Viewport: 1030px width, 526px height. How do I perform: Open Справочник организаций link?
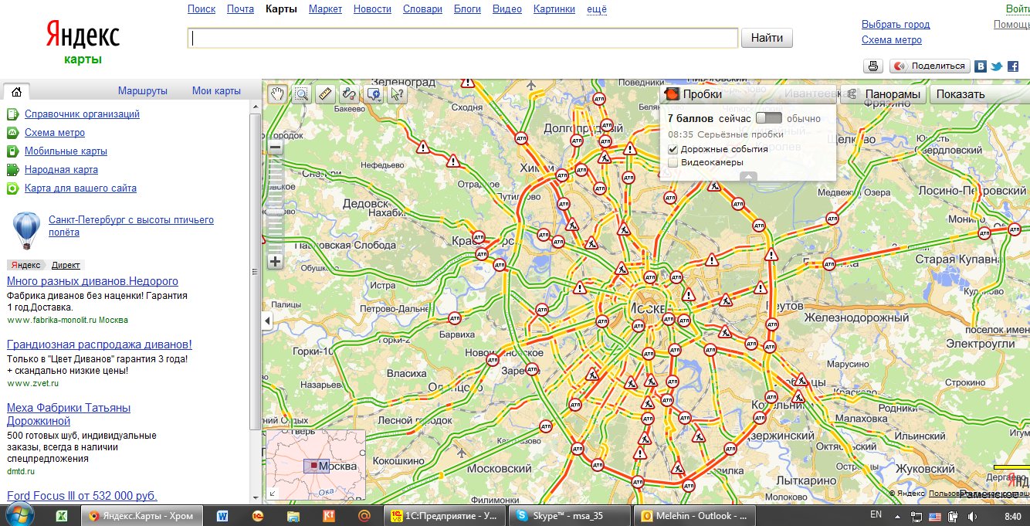coord(82,114)
